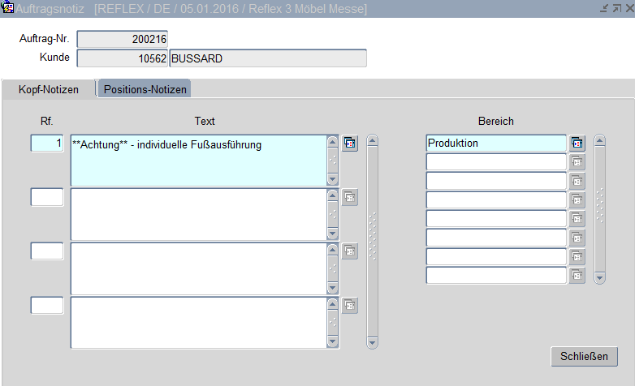Screen dimensions: 635x386
Task: Click the Produktion Bereich field
Action: pyautogui.click(x=495, y=144)
